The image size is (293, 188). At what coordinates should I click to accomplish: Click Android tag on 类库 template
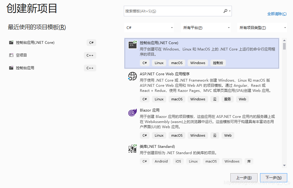coord(161,161)
